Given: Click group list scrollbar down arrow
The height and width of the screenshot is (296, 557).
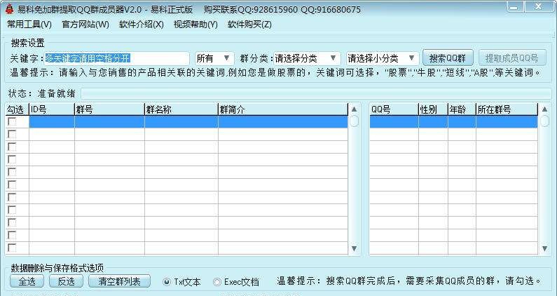Looking at the screenshot, I should (354, 248).
